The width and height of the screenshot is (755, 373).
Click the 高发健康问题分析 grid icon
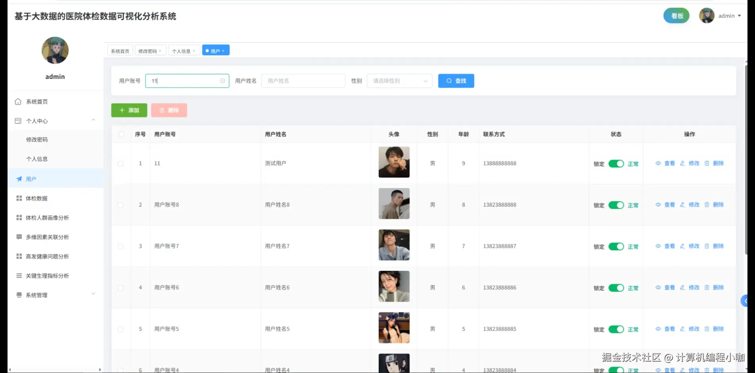click(x=19, y=256)
